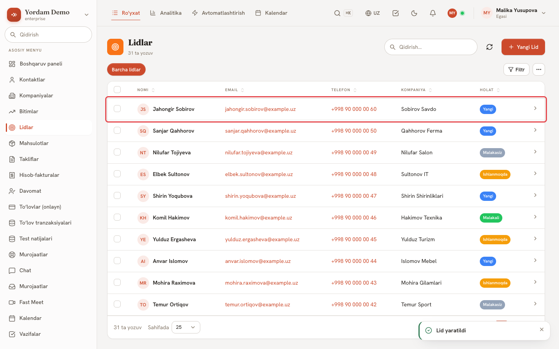
Task: Open Kompaniyalar in sidebar
Action: point(49,96)
